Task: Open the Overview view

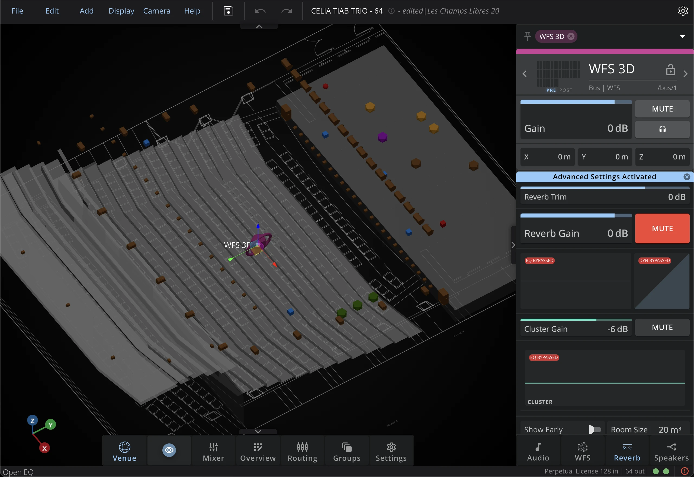Action: [x=258, y=451]
